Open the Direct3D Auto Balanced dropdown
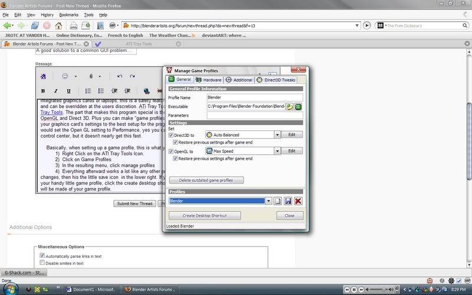Viewport: 472px width, 295px height. pyautogui.click(x=277, y=135)
